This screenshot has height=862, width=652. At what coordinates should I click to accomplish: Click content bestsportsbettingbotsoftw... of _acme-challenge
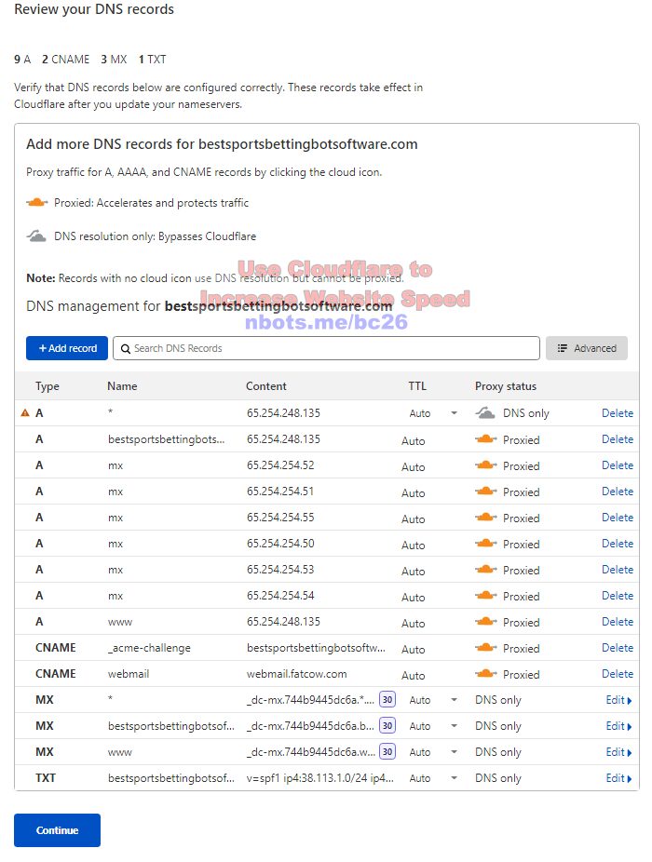316,648
